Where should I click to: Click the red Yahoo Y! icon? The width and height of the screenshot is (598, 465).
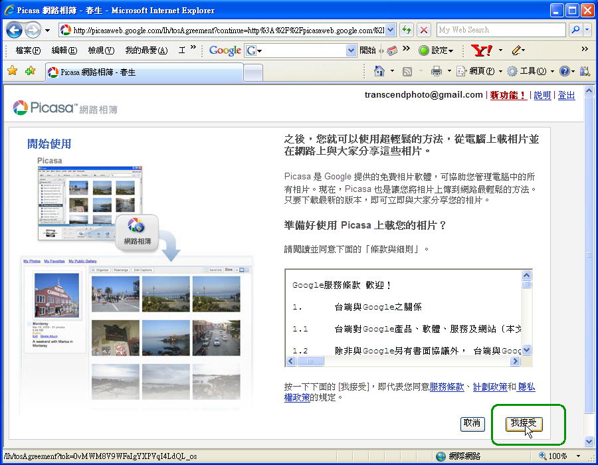coord(481,50)
